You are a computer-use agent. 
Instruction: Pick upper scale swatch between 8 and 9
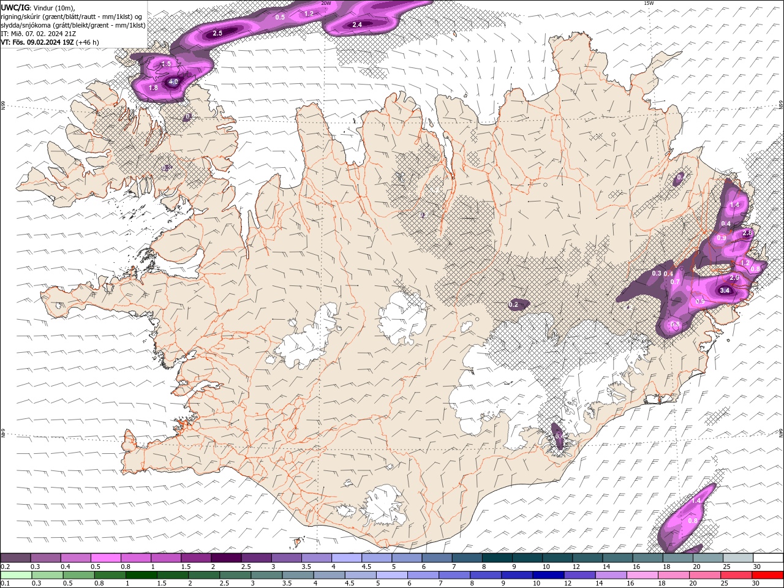[497, 558]
